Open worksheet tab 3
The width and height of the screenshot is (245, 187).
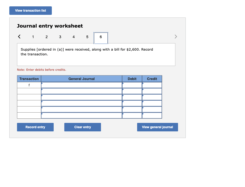coord(60,37)
